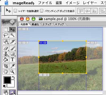Image resolution: width=106 pixels, height=95 pixels.
Task: Select the Clone Stamp tool
Action: (x=6, y=54)
